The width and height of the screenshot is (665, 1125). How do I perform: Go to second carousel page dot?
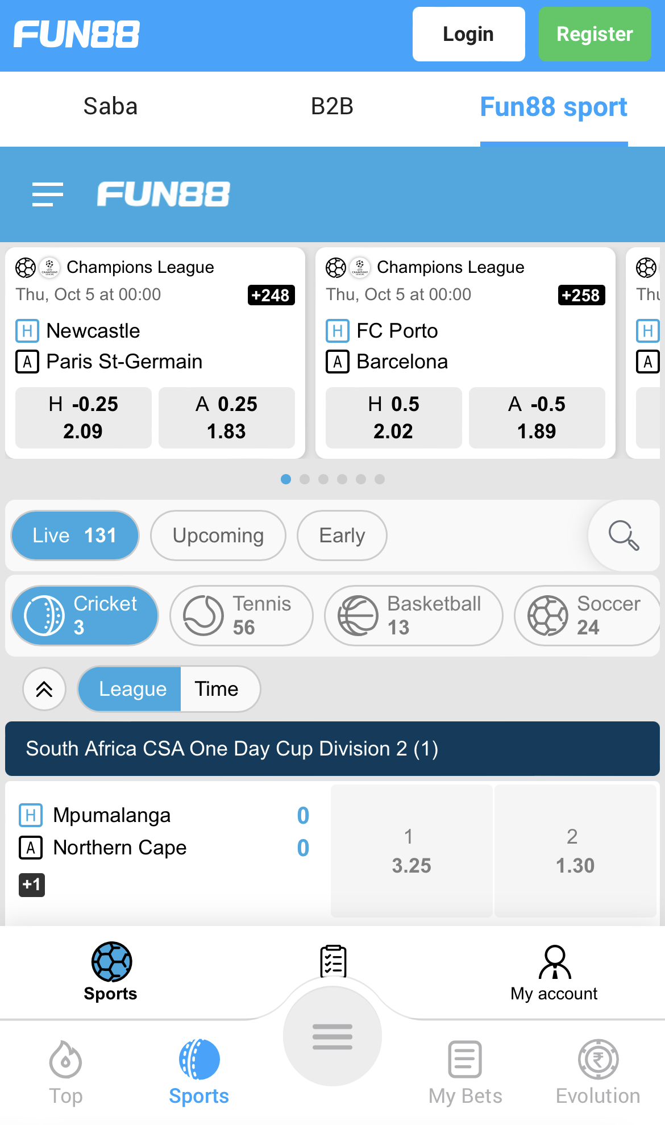tap(305, 479)
